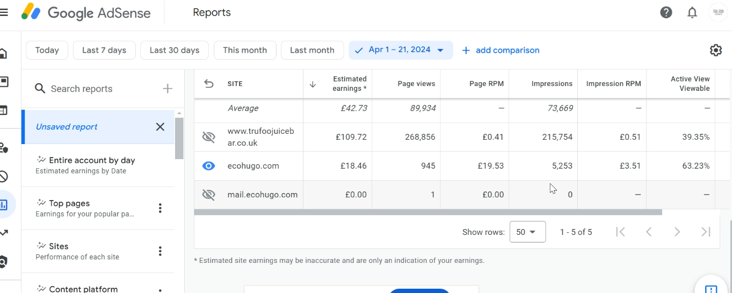Jump to last page of results
The image size is (732, 293).
[706, 232]
